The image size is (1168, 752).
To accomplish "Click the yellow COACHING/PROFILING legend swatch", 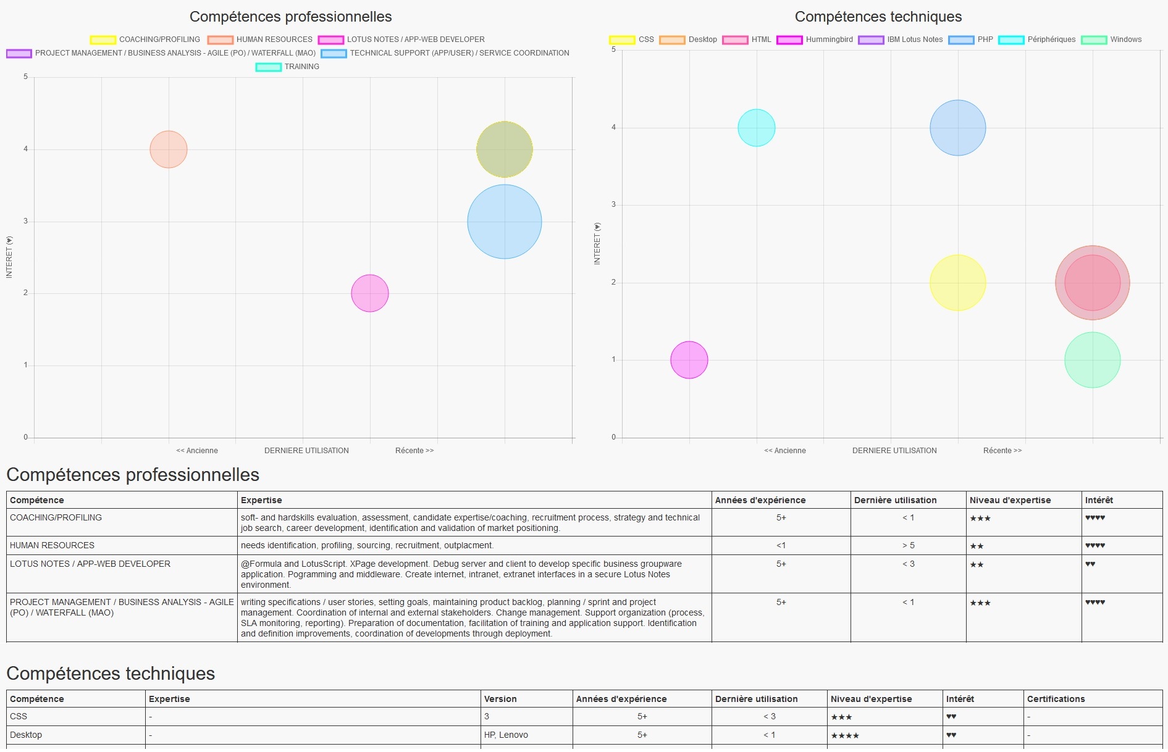I will click(x=103, y=40).
